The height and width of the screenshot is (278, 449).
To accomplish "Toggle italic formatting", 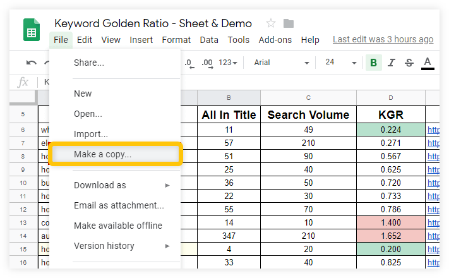I will [392, 63].
